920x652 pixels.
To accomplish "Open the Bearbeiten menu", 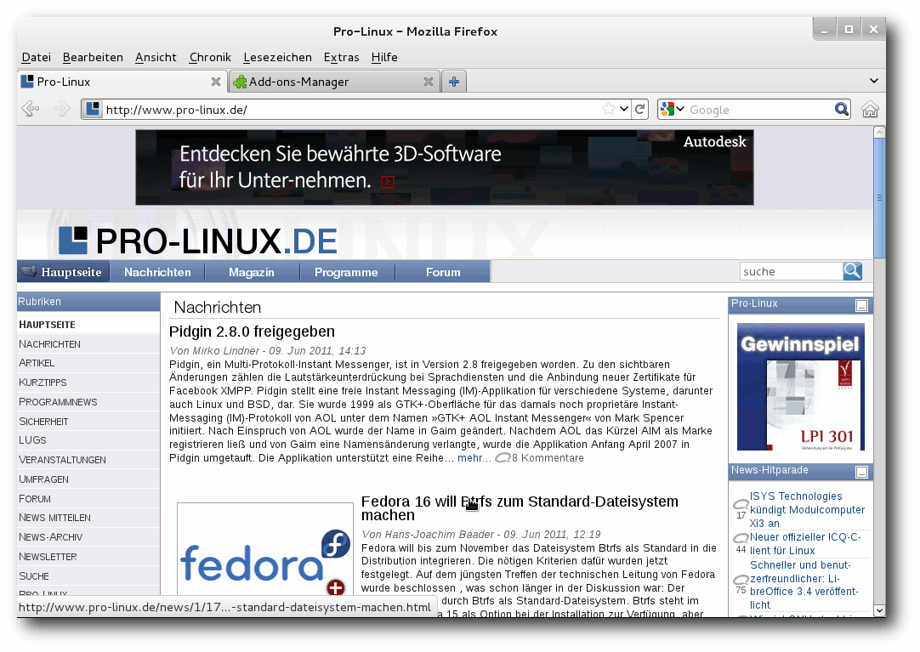I will tap(93, 57).
